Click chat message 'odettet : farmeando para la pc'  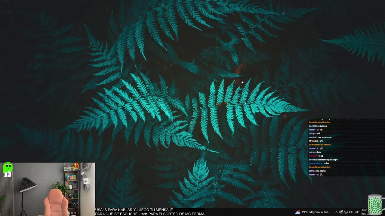click(x=323, y=160)
